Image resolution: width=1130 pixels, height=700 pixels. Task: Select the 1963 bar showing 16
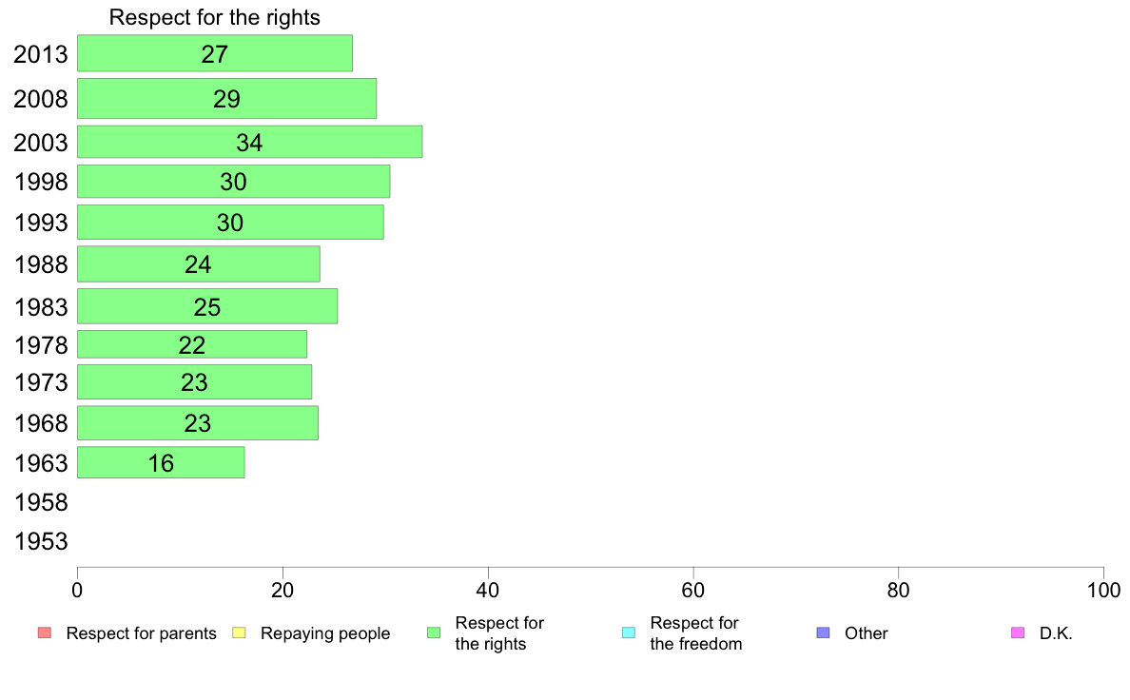coord(161,463)
